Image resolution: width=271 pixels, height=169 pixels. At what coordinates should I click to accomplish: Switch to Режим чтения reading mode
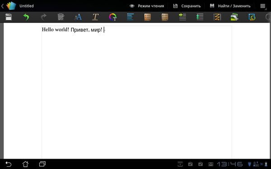pos(147,6)
